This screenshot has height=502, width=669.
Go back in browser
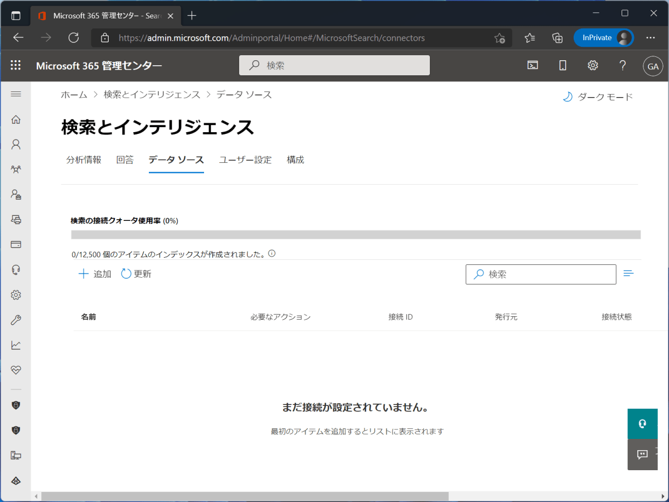[x=18, y=38]
